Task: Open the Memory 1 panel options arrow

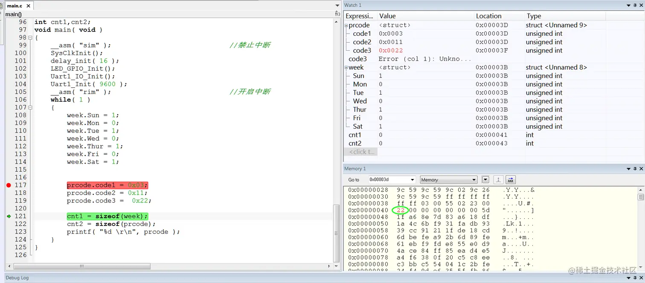Action: pos(628,169)
